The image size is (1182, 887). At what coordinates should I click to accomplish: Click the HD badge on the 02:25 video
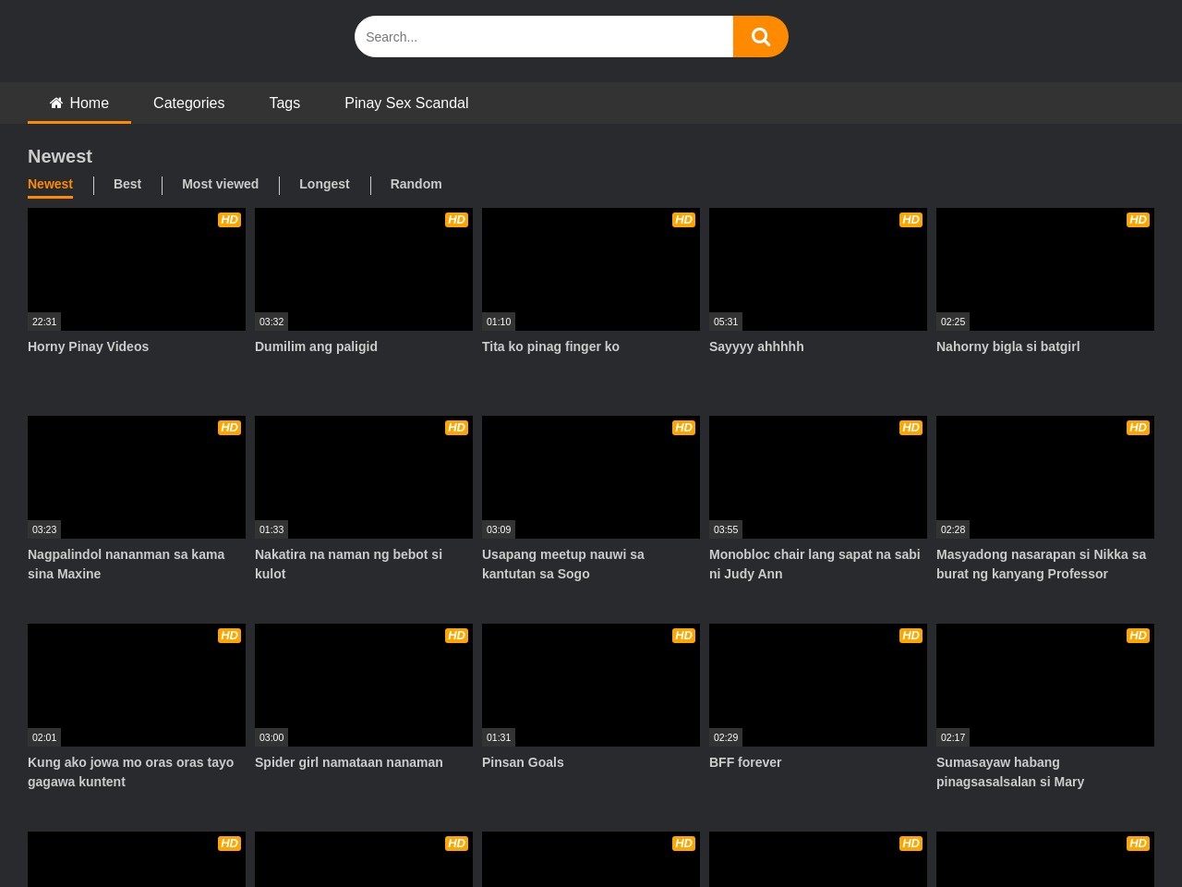(1138, 220)
